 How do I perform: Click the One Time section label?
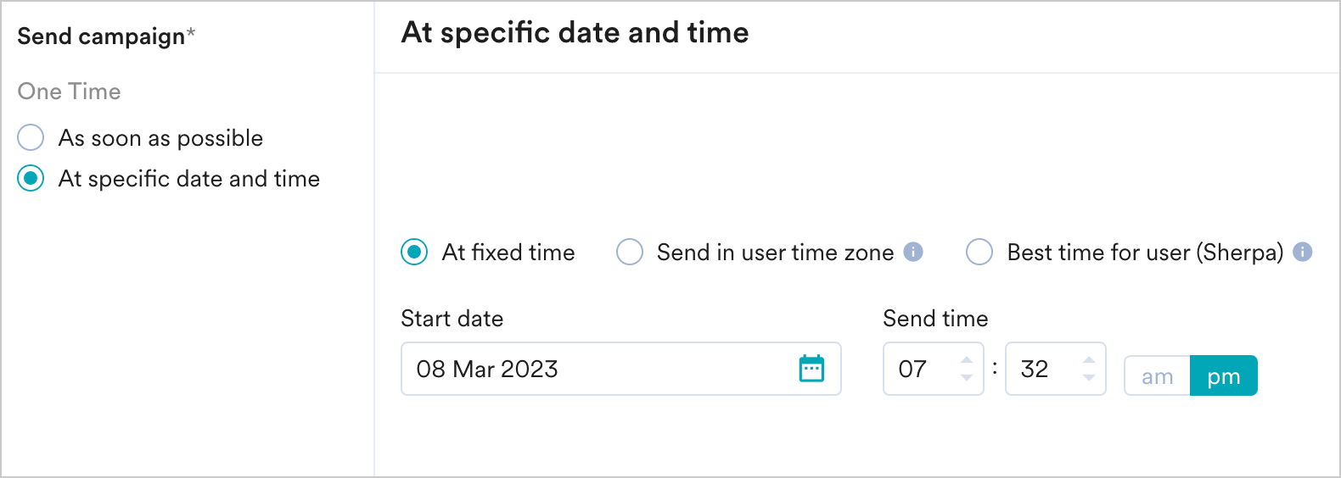69,92
